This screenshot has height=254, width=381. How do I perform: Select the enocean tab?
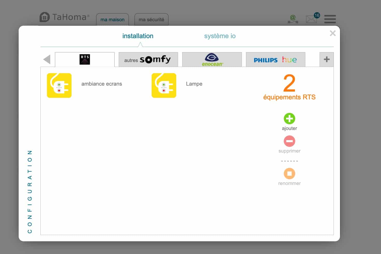(x=212, y=60)
